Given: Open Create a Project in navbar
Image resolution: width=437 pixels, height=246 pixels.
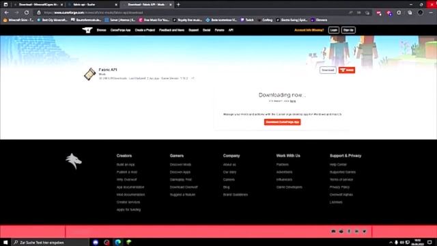Looking at the screenshot, I should coord(145,30).
